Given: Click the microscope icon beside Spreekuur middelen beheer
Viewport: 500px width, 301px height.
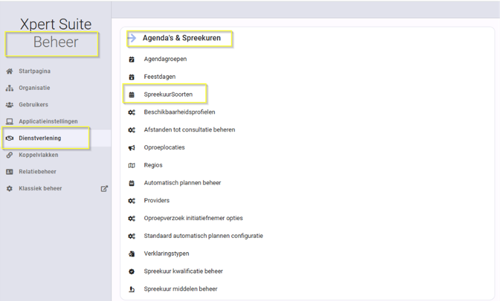Looking at the screenshot, I should (x=132, y=289).
